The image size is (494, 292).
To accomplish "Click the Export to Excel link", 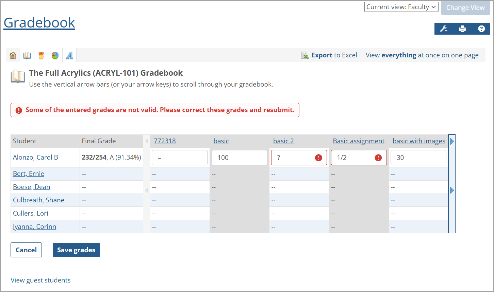I will click(x=334, y=55).
